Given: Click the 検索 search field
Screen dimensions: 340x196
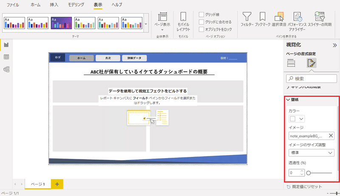Looking at the screenshot, I should click(312, 79).
